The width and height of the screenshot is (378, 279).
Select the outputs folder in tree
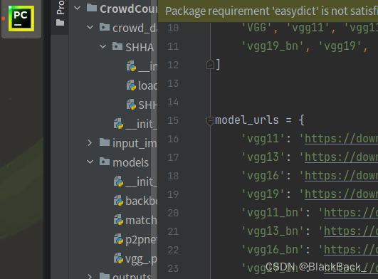pyautogui.click(x=132, y=276)
